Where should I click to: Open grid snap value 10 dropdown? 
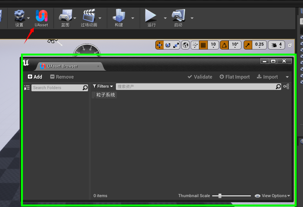point(213,45)
